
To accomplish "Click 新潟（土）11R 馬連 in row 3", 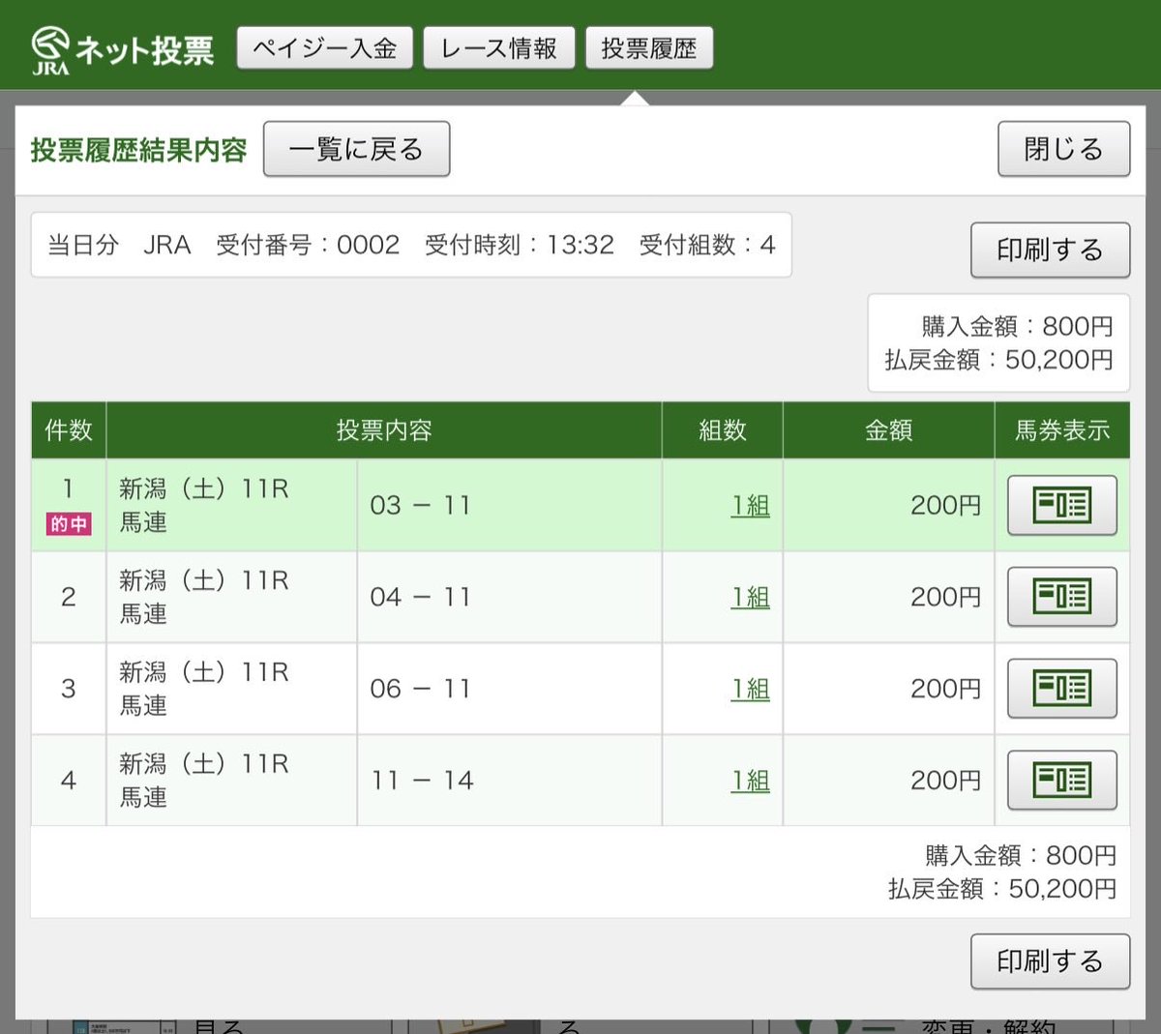I will pyautogui.click(x=204, y=689).
